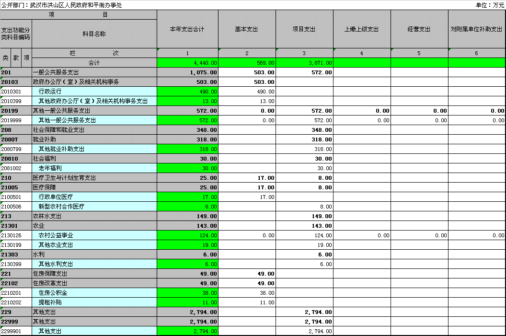Click the 支出功能分类科目编码 header cell
The height and width of the screenshot is (336, 506).
coord(15,34)
